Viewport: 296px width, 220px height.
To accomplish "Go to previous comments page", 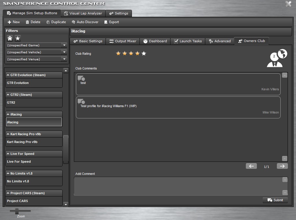I will click(251, 166).
